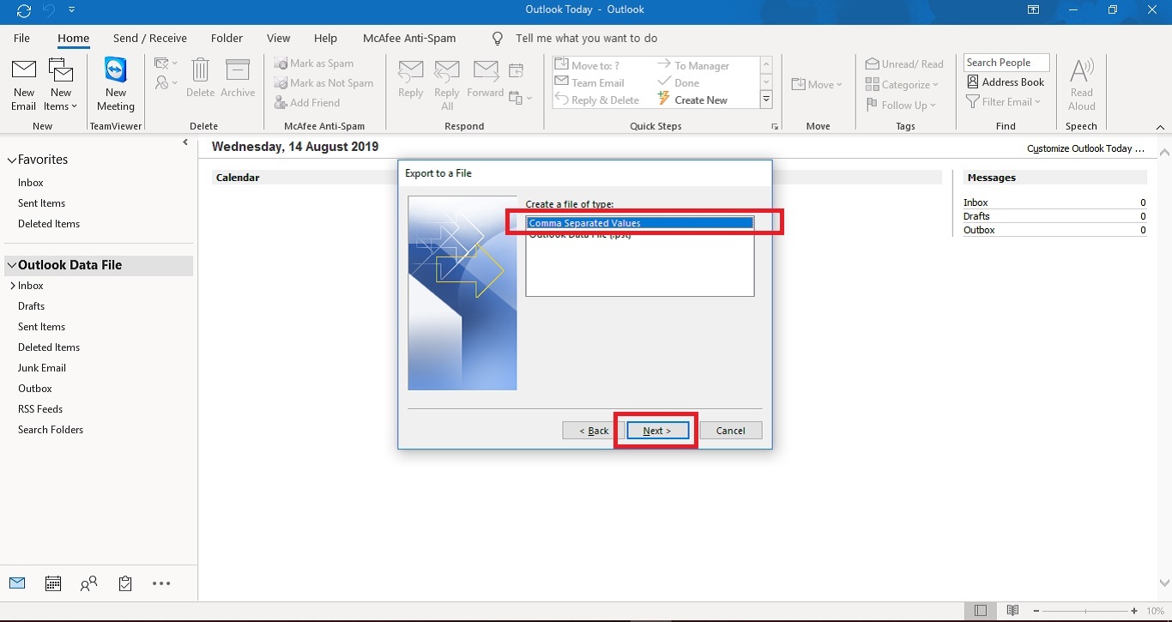
Task: Click Unread/ Read envelope icon
Action: pyautogui.click(x=873, y=64)
